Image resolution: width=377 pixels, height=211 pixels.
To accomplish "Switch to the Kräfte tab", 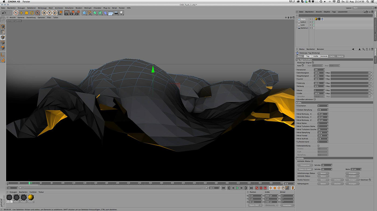I will [x=316, y=56].
